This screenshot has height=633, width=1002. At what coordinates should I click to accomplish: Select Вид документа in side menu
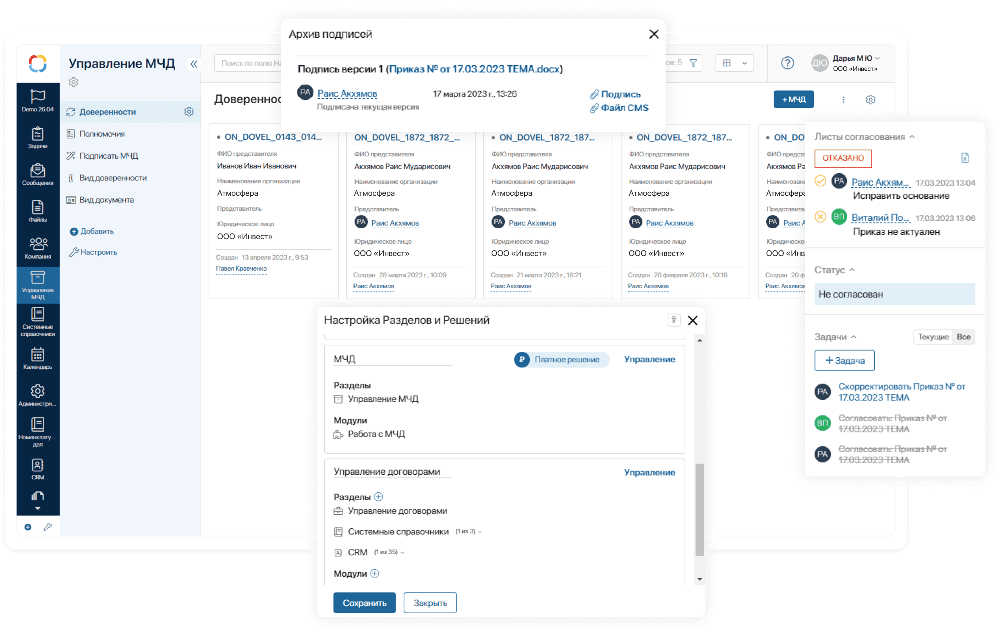pyautogui.click(x=106, y=200)
